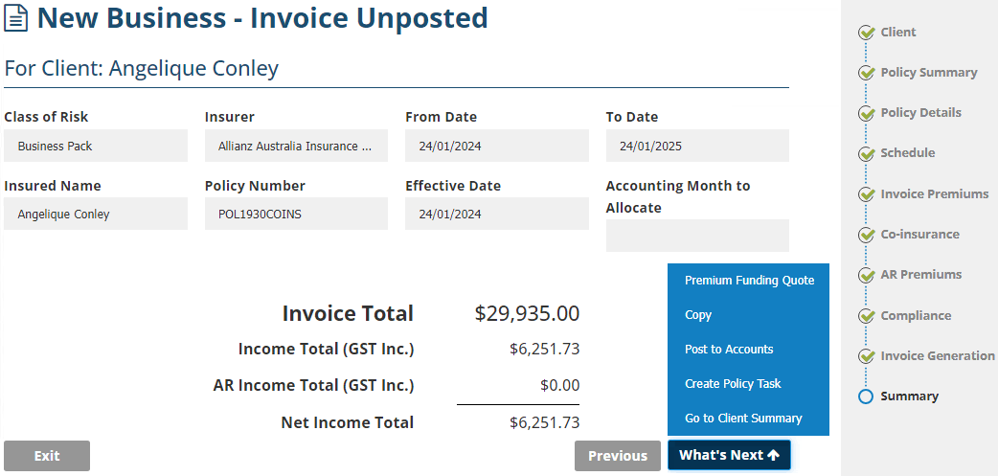This screenshot has width=998, height=476.
Task: Open the Compliance step
Action: coord(916,315)
